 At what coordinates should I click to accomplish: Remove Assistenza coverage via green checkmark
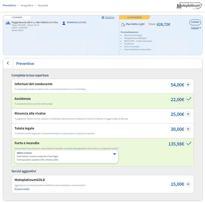coord(188,99)
